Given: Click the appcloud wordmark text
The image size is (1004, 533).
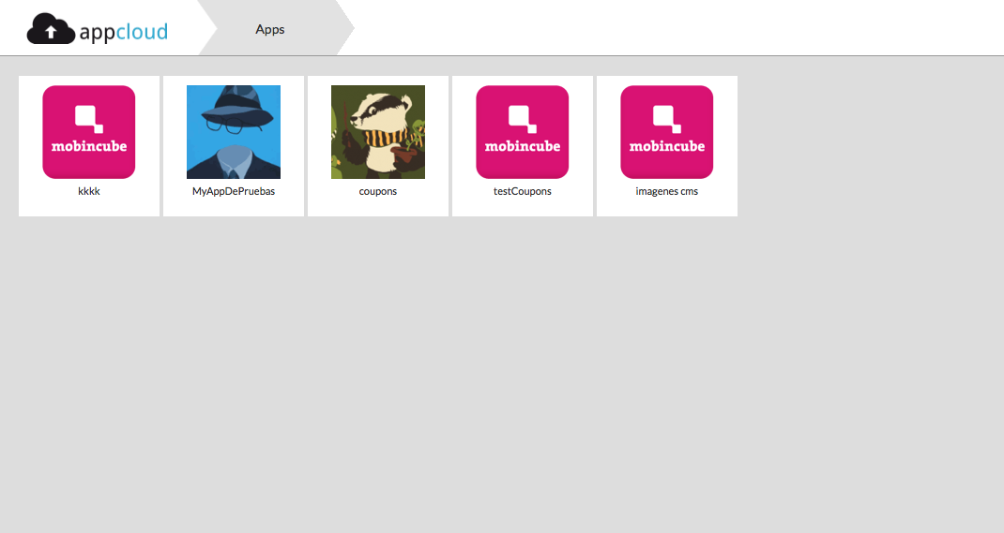Looking at the screenshot, I should 124,31.
